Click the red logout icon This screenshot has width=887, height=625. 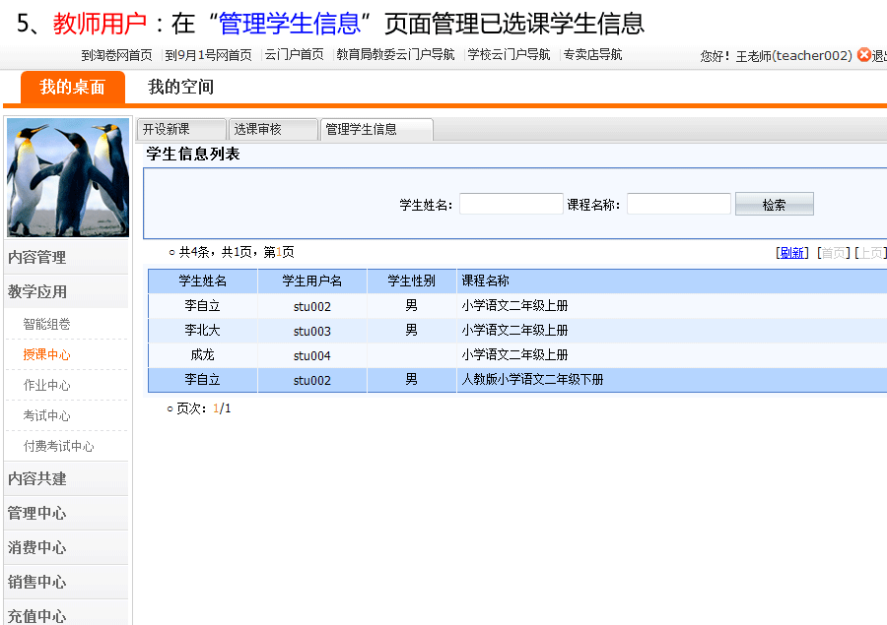click(x=864, y=55)
